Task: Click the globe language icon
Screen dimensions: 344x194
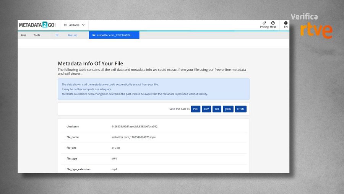Action: coord(286,23)
